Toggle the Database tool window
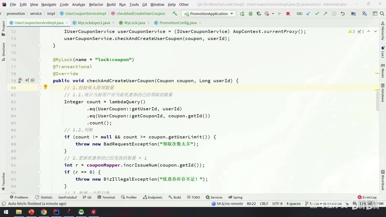This screenshot has height=217, width=386. tap(383, 93)
